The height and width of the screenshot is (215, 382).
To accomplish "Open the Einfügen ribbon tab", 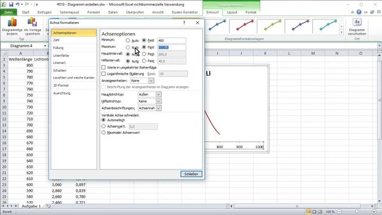I will [x=44, y=12].
